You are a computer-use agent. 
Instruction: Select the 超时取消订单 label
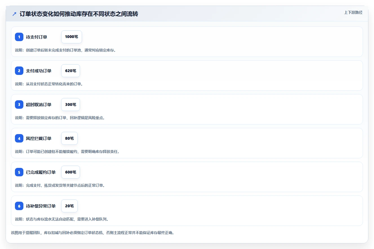(39, 105)
